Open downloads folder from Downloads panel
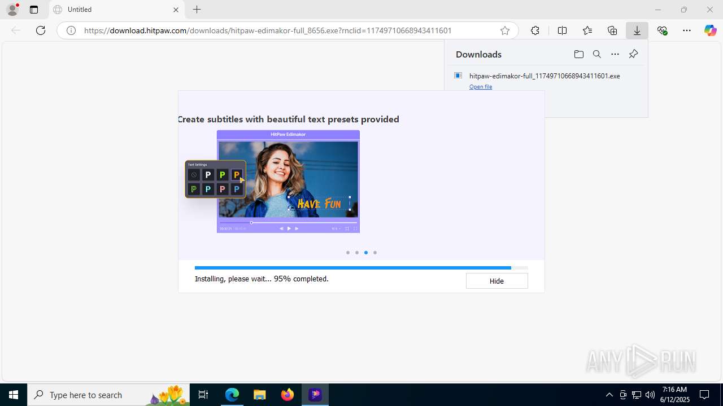The height and width of the screenshot is (406, 723). [x=578, y=54]
